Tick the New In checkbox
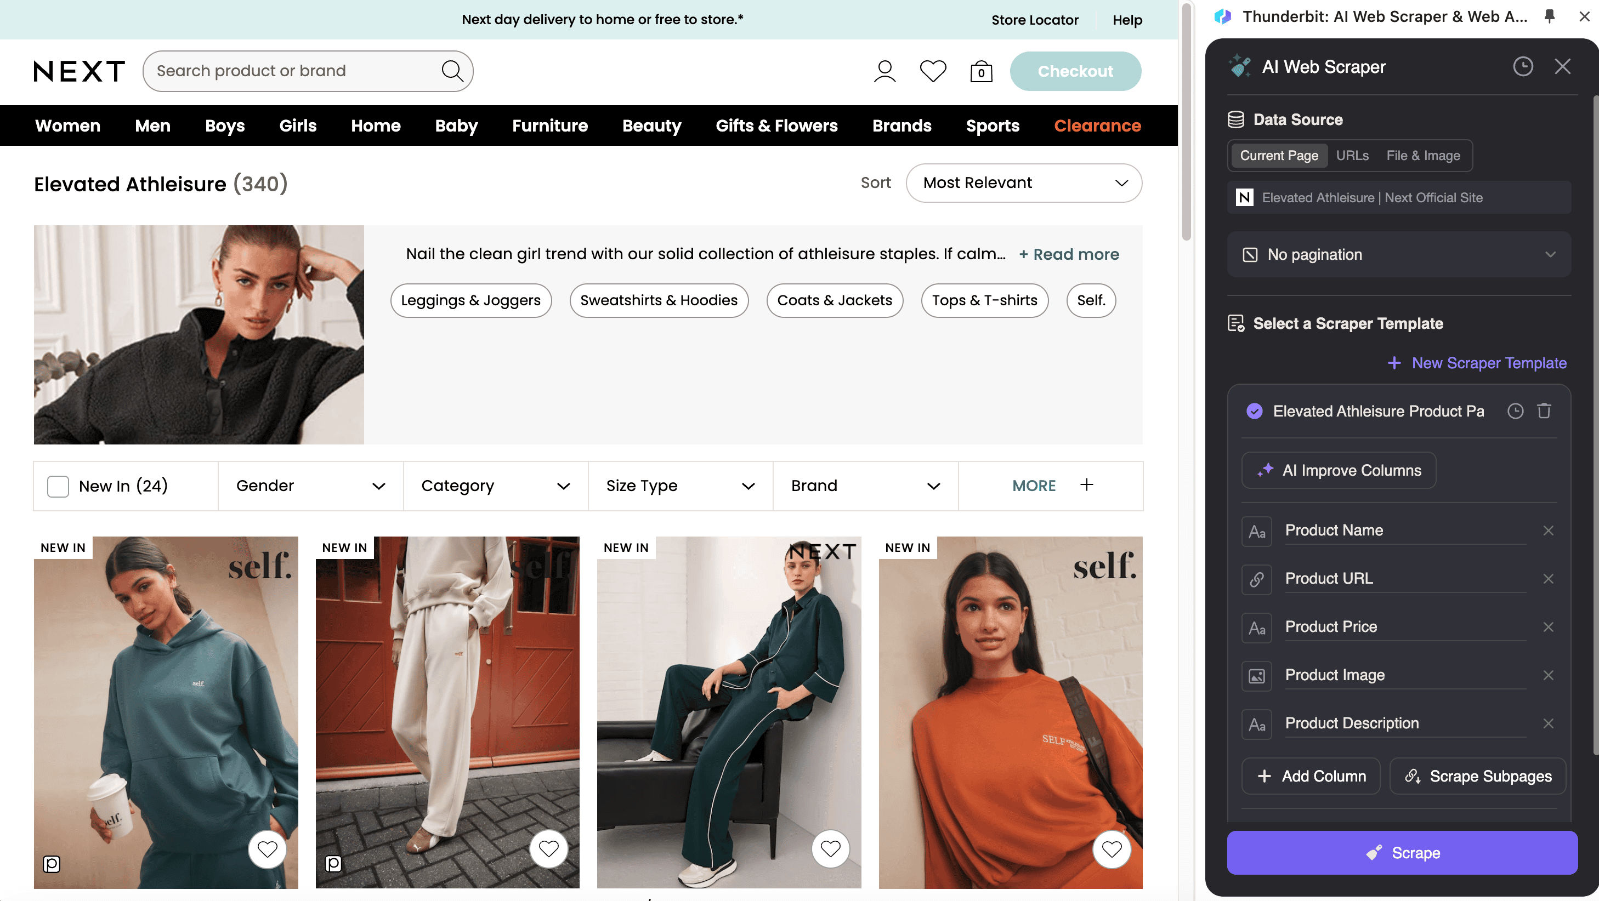1599x901 pixels. tap(58, 486)
